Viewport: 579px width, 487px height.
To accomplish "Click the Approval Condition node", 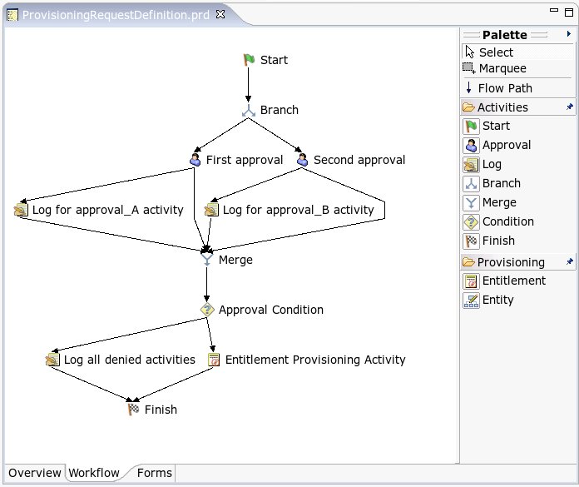I will [270, 310].
